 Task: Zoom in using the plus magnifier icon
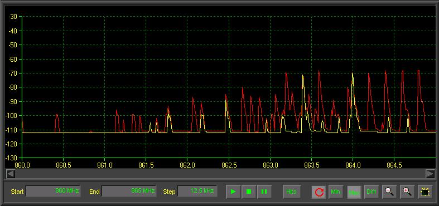point(407,192)
